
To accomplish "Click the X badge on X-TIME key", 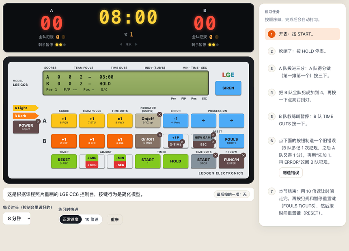I will pos(182,142).
